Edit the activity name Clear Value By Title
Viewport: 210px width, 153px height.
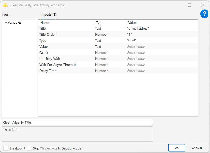(77, 122)
